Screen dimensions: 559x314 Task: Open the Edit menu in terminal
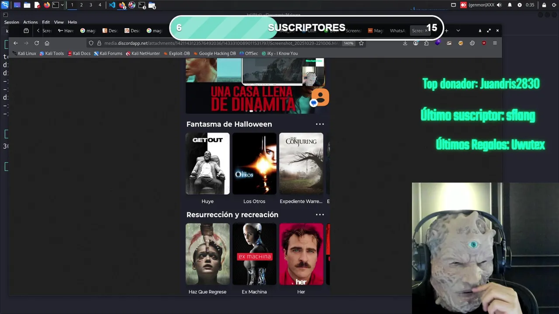click(x=46, y=22)
